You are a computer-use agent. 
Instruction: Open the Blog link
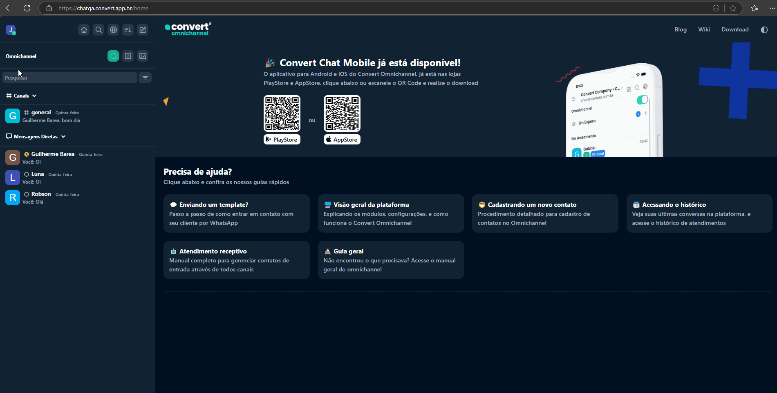pyautogui.click(x=681, y=29)
